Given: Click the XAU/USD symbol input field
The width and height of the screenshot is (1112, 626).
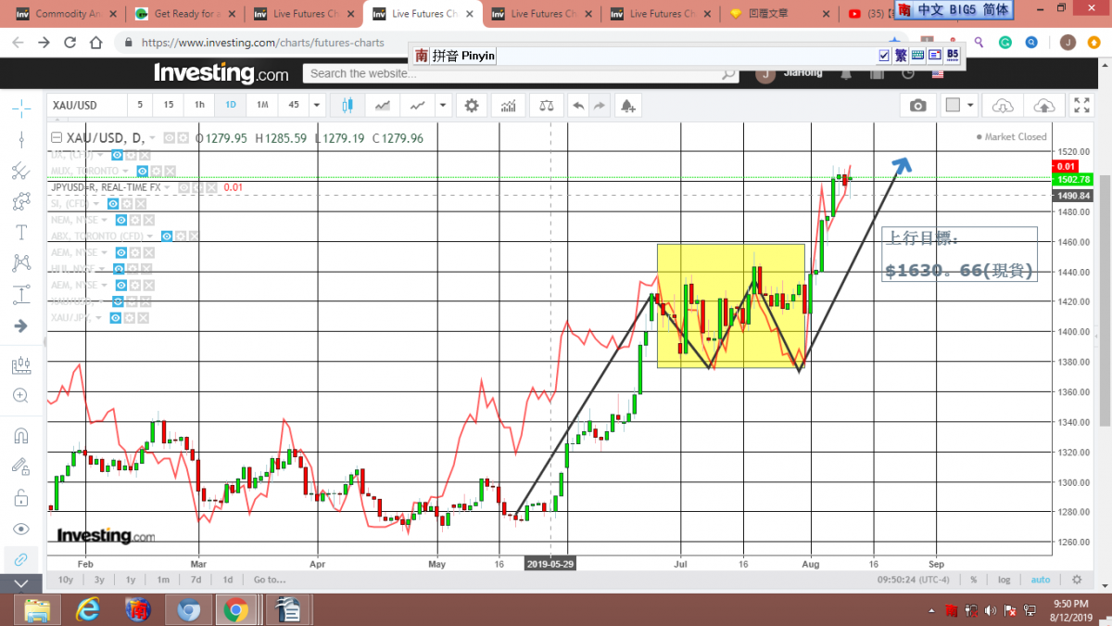Looking at the screenshot, I should (x=85, y=106).
